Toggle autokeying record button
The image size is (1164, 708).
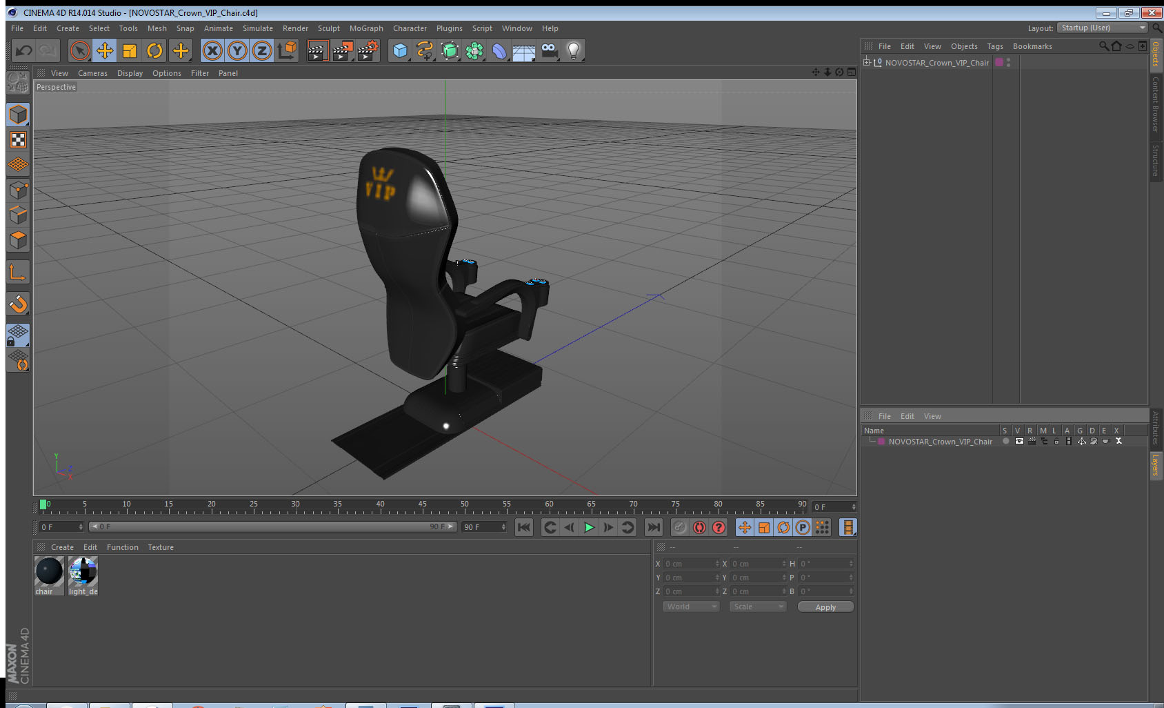coord(699,527)
